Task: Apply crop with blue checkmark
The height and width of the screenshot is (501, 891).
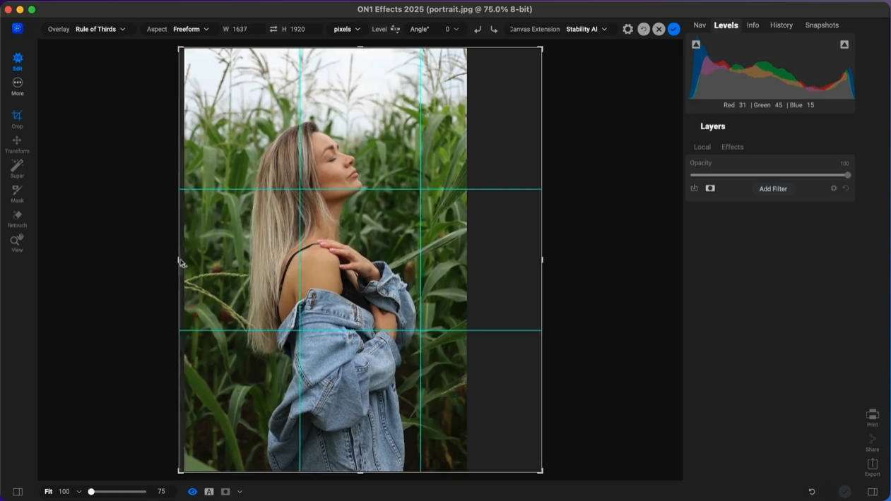Action: click(674, 29)
